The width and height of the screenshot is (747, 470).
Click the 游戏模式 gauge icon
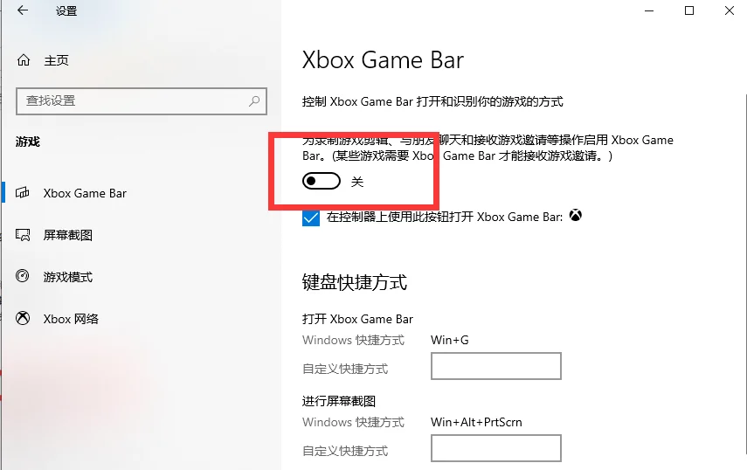click(x=23, y=276)
